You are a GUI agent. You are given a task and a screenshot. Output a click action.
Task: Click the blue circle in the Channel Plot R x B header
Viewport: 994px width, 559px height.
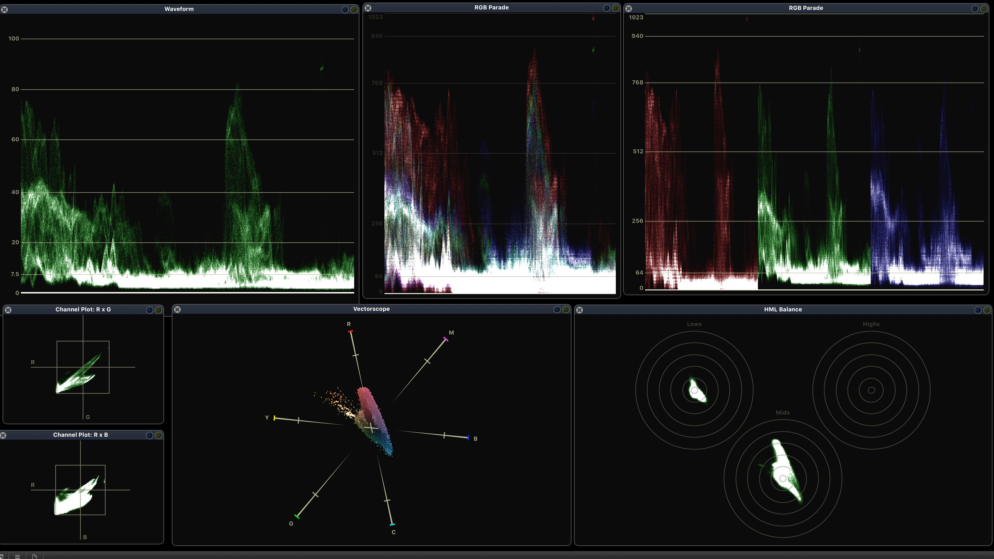click(x=149, y=435)
